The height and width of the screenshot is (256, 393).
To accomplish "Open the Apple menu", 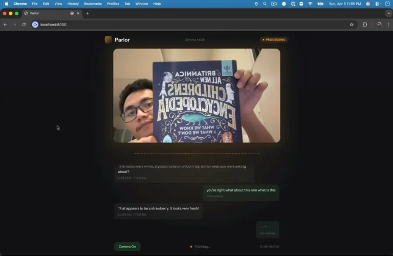I will click(x=6, y=4).
